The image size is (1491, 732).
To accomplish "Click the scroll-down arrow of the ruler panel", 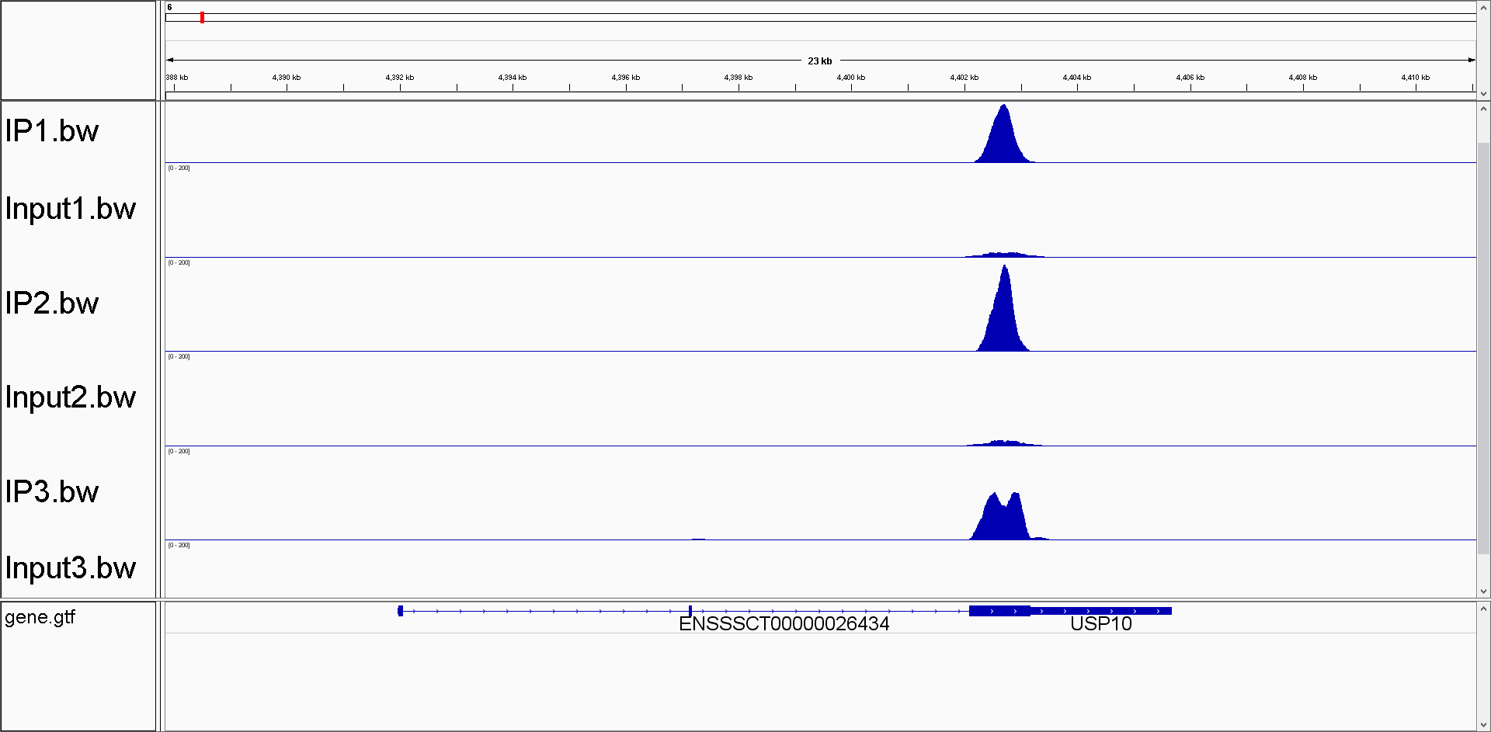I will coord(1483,94).
